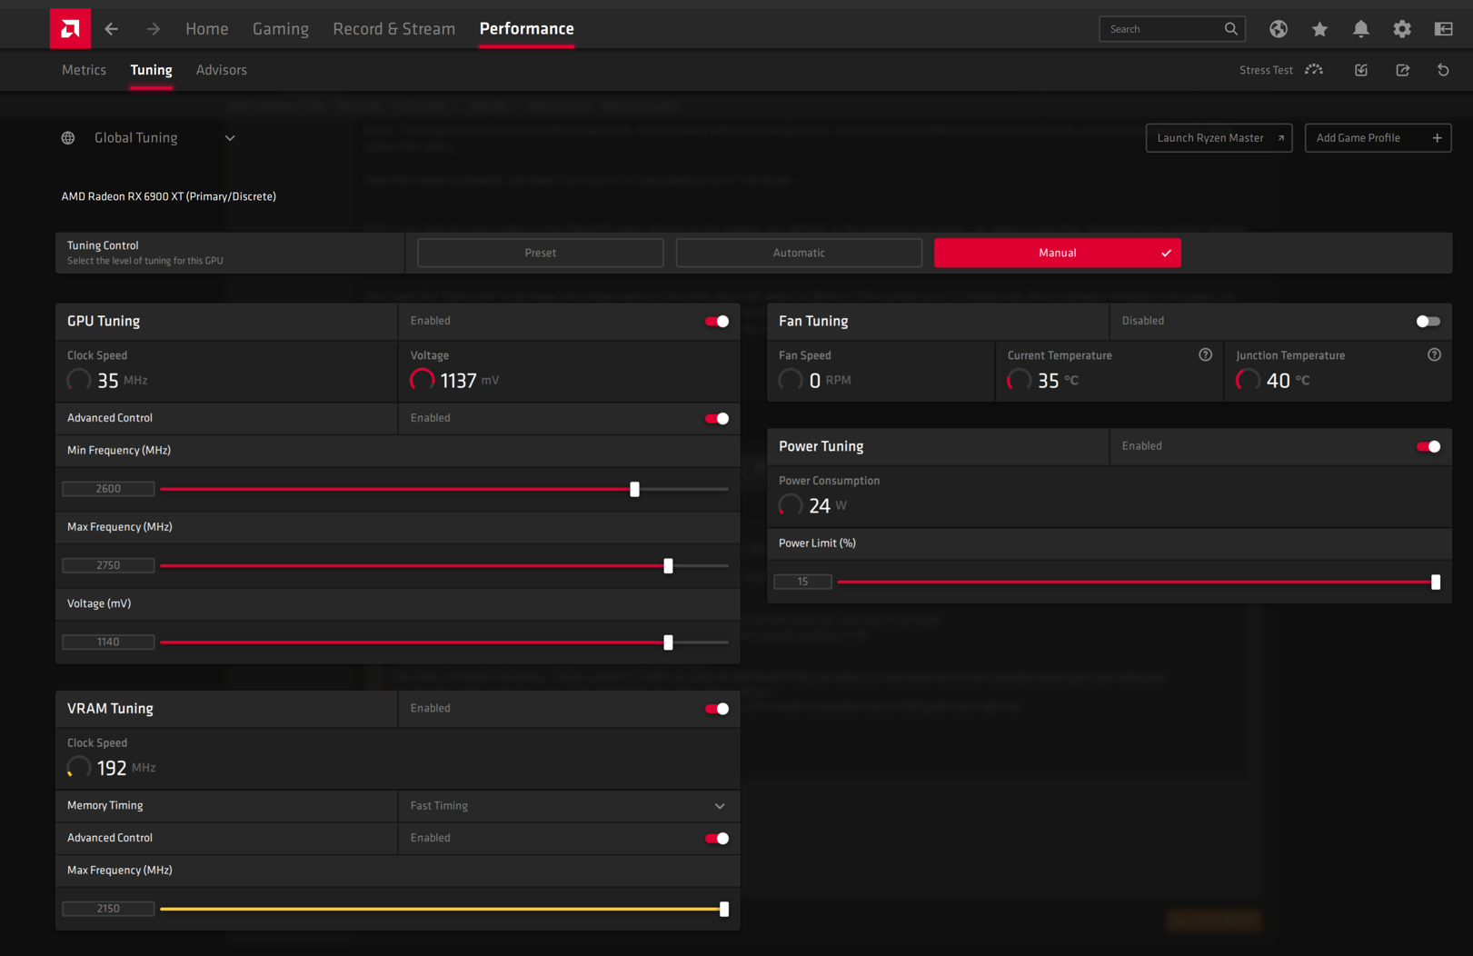Click the Power Limit slider handle

click(1436, 582)
